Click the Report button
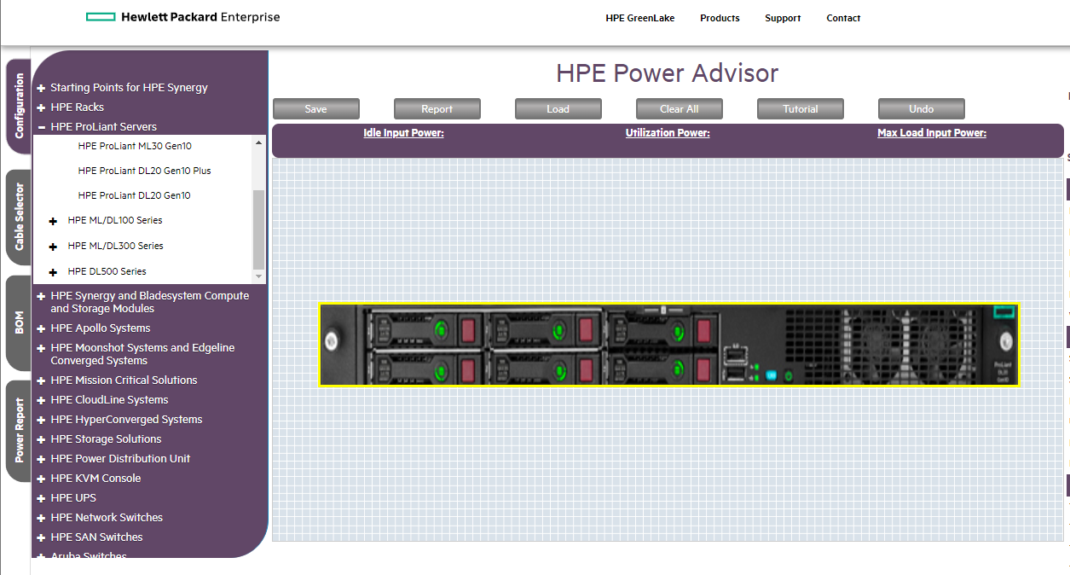This screenshot has height=575, width=1070. pos(437,109)
